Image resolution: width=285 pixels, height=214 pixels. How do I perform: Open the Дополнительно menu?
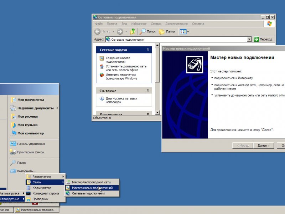click(176, 24)
